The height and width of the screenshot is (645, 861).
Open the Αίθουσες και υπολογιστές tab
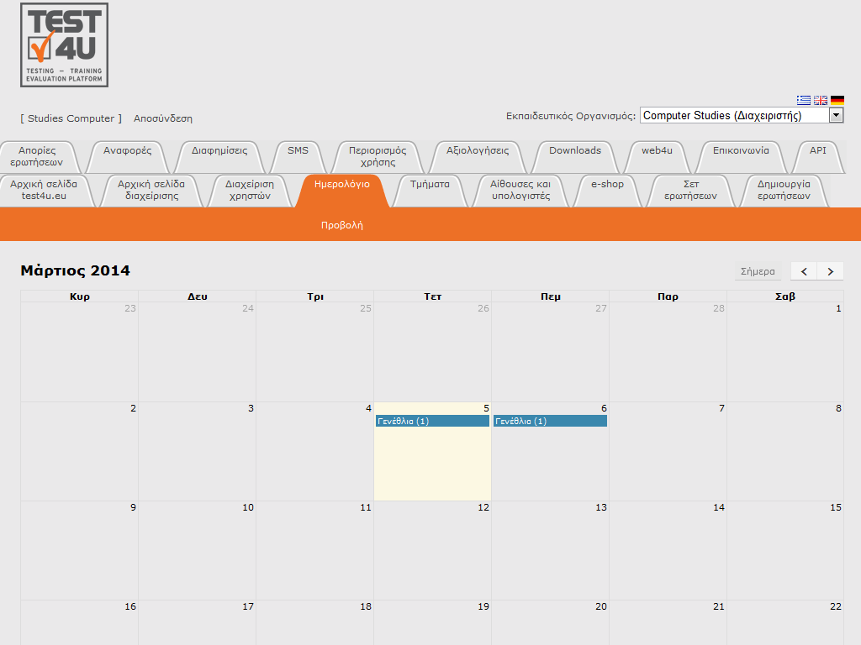pyautogui.click(x=520, y=190)
